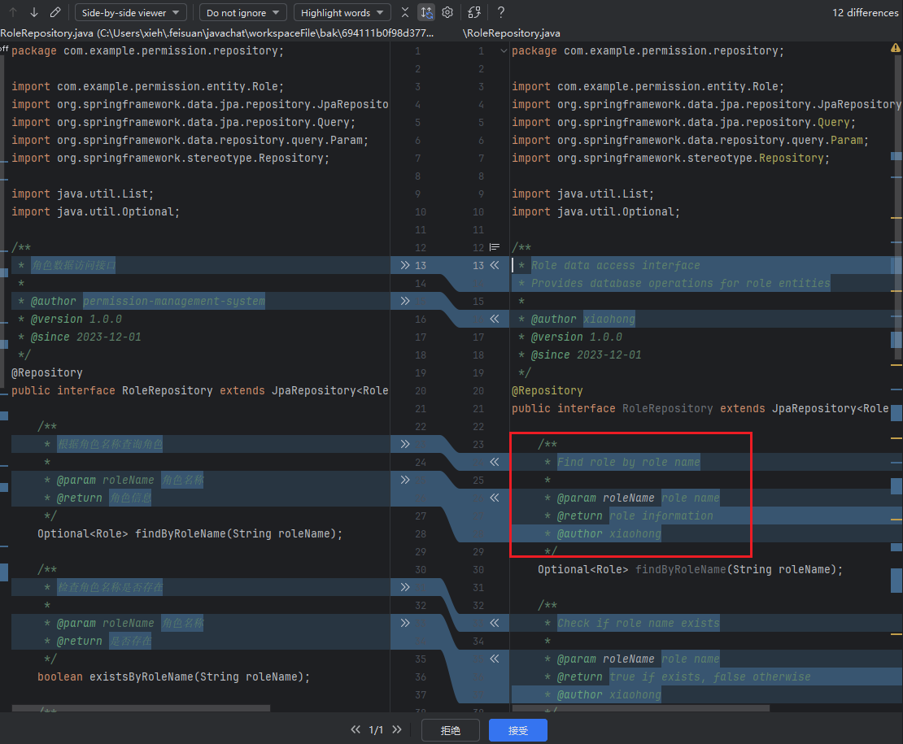The image size is (903, 744).
Task: Click the collapse unchanged fragments icon
Action: click(x=405, y=12)
